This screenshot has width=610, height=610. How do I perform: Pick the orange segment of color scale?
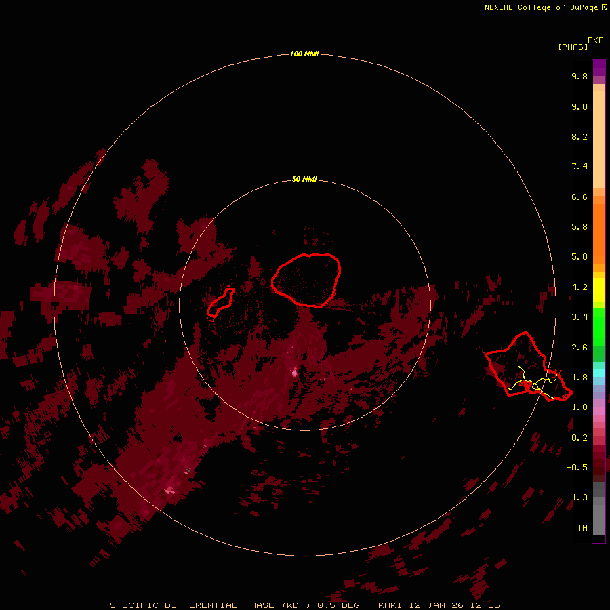coord(598,233)
